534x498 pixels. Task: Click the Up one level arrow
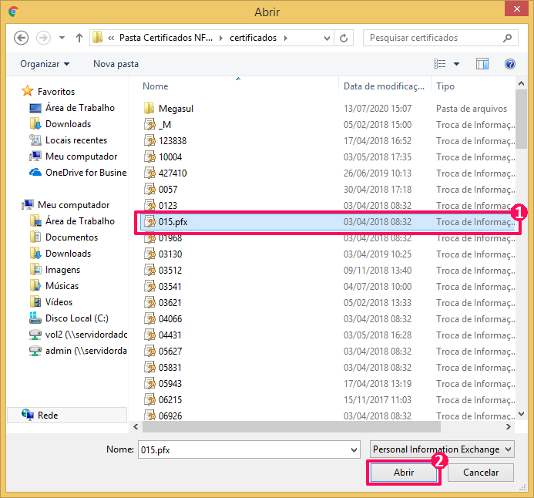point(79,38)
